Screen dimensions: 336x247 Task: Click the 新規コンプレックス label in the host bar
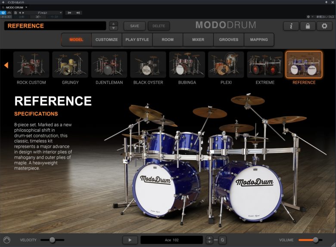point(325,17)
